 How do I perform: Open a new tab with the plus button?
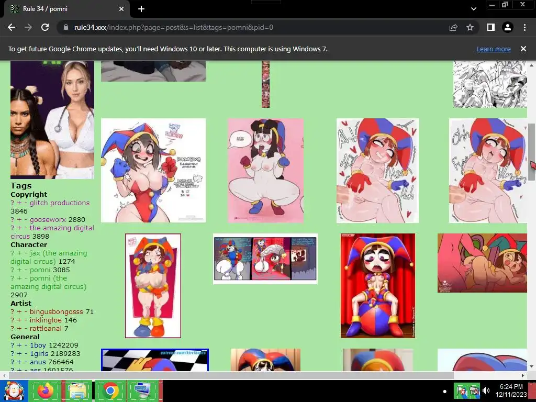point(141,9)
